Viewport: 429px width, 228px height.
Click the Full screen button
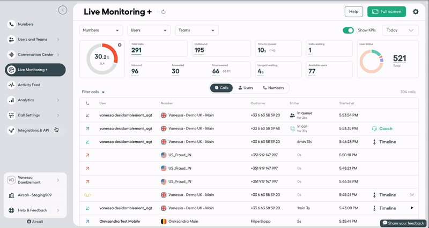387,12
